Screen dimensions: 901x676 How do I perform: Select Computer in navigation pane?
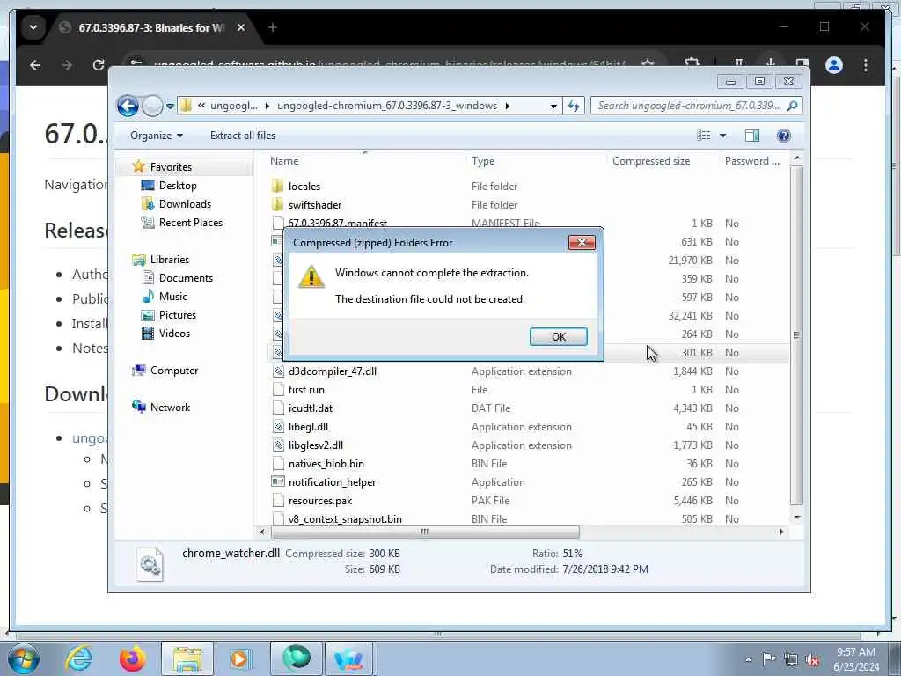(x=173, y=371)
